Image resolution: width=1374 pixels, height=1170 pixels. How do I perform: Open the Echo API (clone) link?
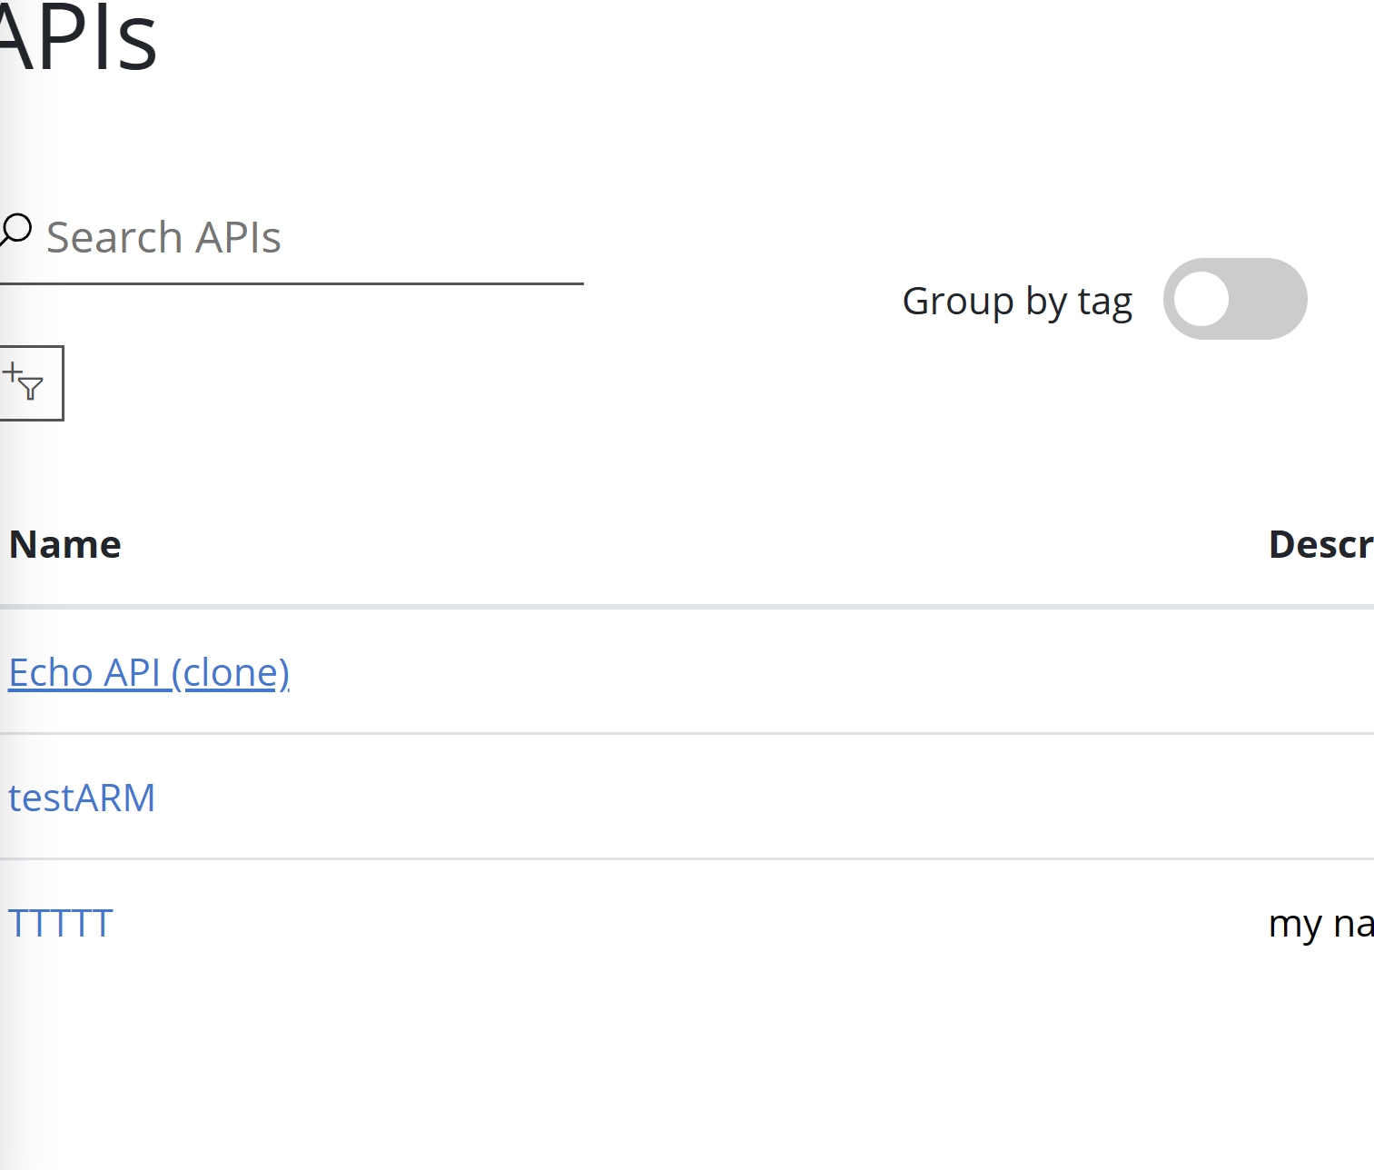[x=149, y=673]
